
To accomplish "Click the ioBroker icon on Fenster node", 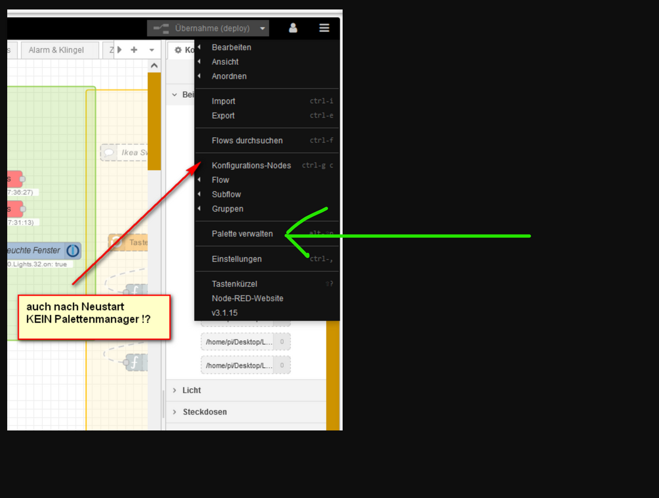I will coord(72,250).
